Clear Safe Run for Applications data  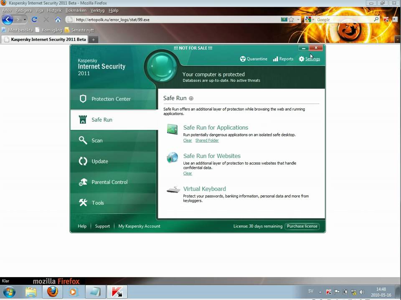tap(188, 140)
